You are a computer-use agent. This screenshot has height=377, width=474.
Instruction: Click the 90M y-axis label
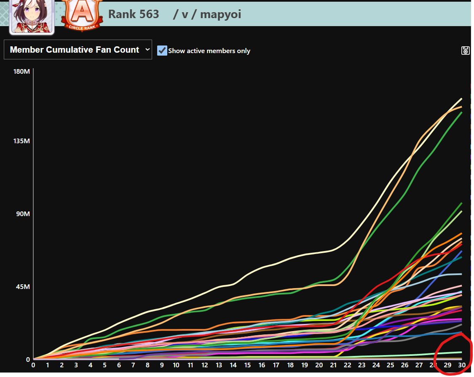[23, 214]
